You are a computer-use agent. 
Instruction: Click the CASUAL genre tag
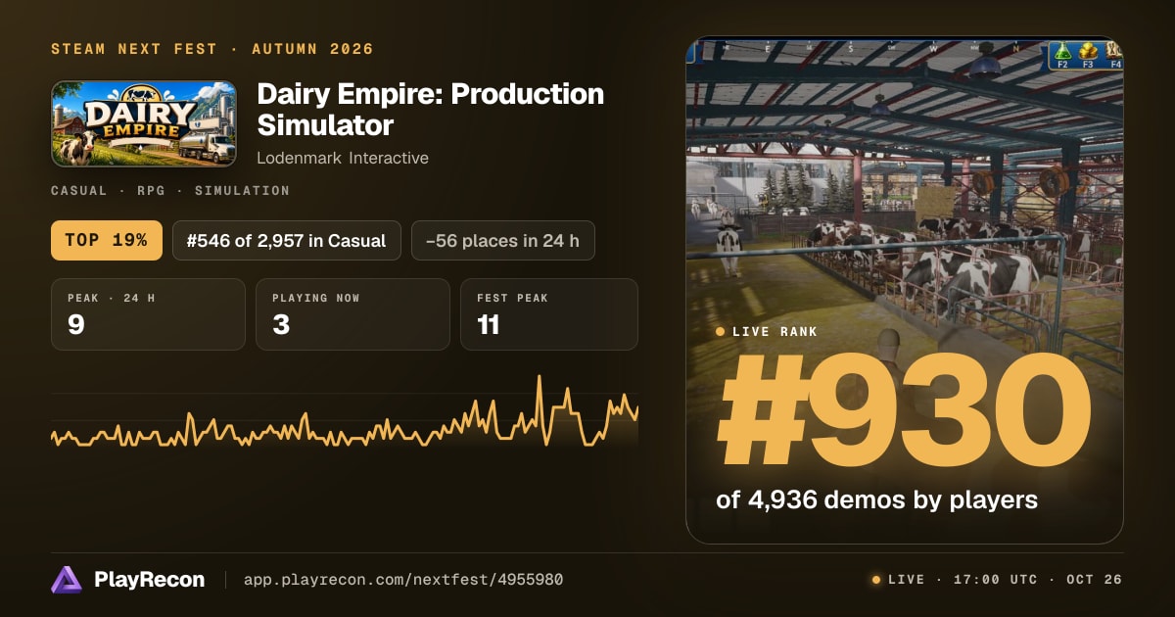[79, 191]
